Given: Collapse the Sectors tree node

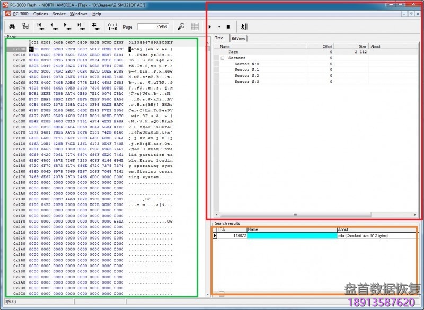Looking at the screenshot, I should point(223,58).
